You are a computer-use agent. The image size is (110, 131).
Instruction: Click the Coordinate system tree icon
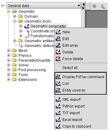coord(28,31)
